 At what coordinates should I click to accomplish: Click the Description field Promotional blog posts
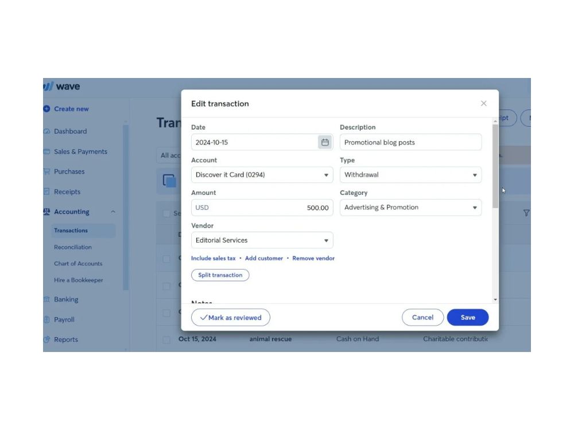click(x=411, y=142)
